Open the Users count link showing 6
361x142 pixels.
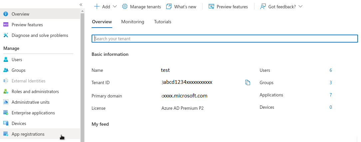pyautogui.click(x=331, y=70)
